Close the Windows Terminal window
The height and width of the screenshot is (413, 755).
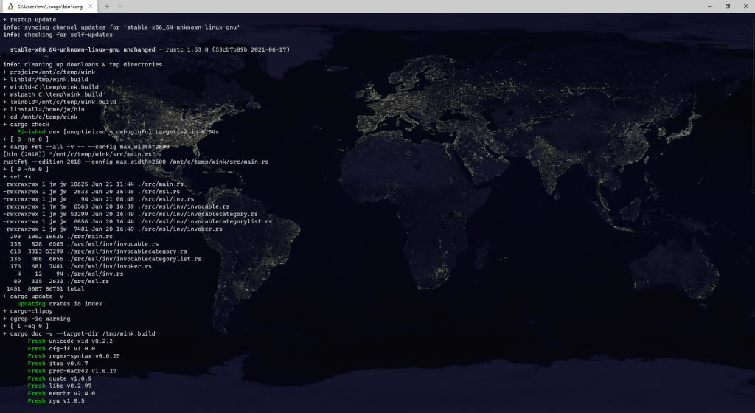(745, 6)
